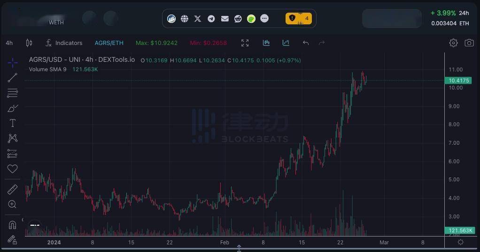
Task: Open the forecast position tool
Action: click(x=13, y=154)
